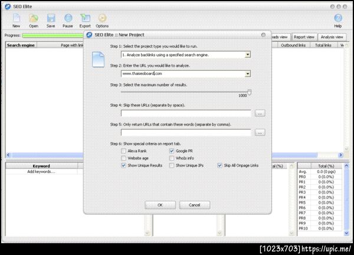Switch to the Report view tab
This screenshot has height=255, width=354.
click(x=304, y=37)
